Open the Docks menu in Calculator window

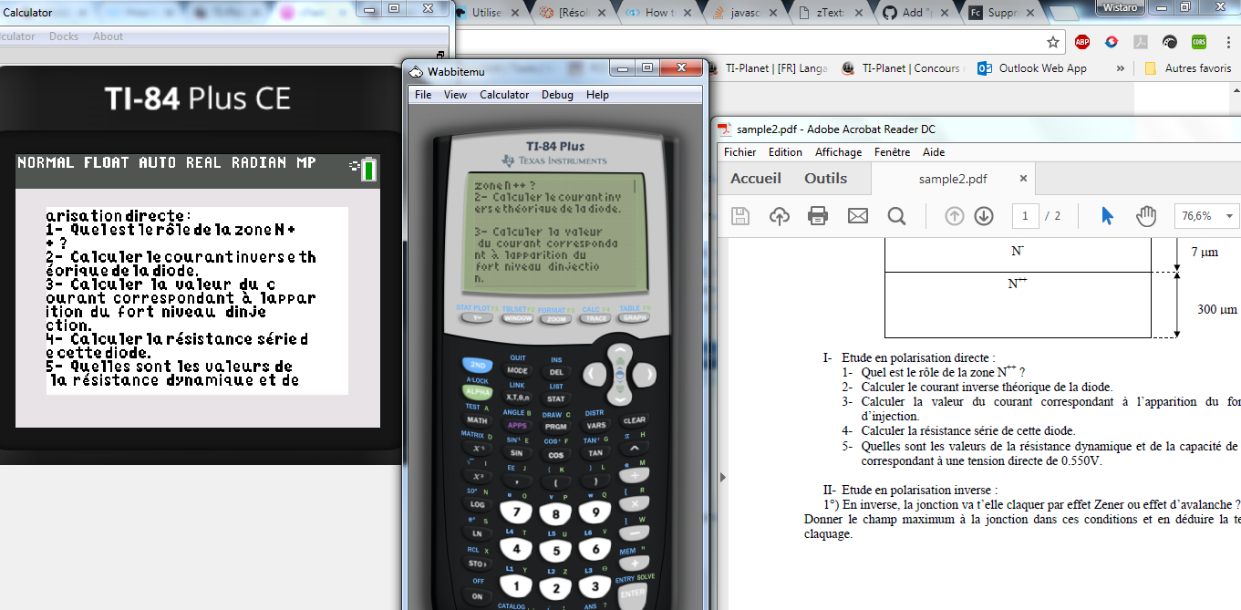click(64, 36)
